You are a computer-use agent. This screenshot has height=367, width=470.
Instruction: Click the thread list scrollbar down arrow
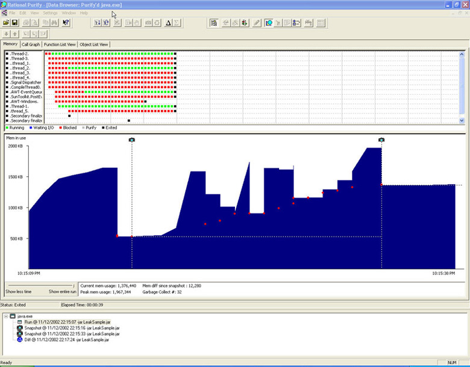[462, 121]
